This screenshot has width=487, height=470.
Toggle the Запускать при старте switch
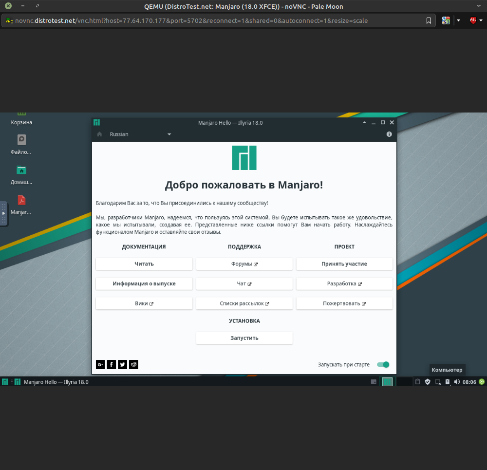click(383, 365)
